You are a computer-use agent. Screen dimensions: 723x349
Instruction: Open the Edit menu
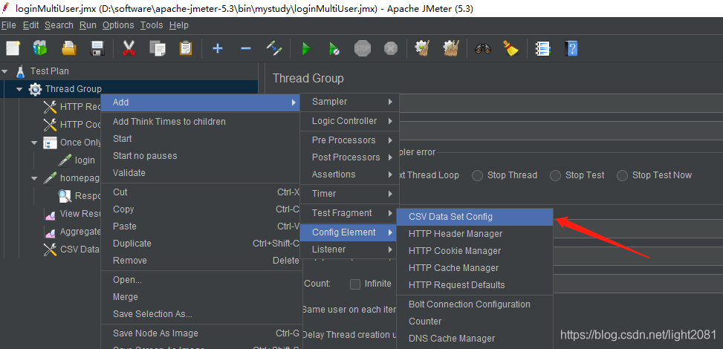31,25
